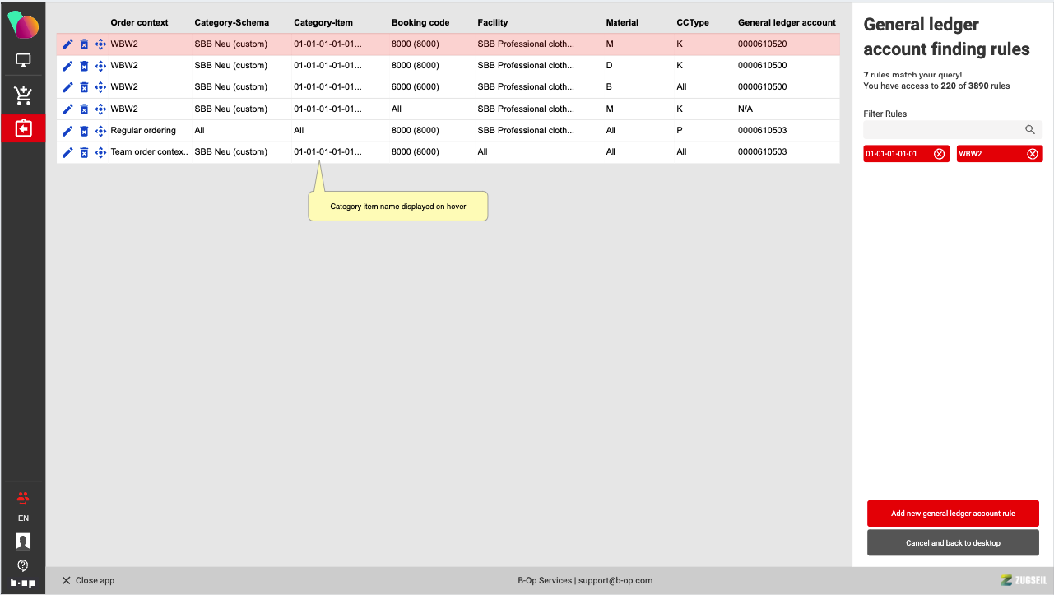This screenshot has height=595, width=1054.
Task: Click the General ledger account column header
Action: tap(787, 22)
